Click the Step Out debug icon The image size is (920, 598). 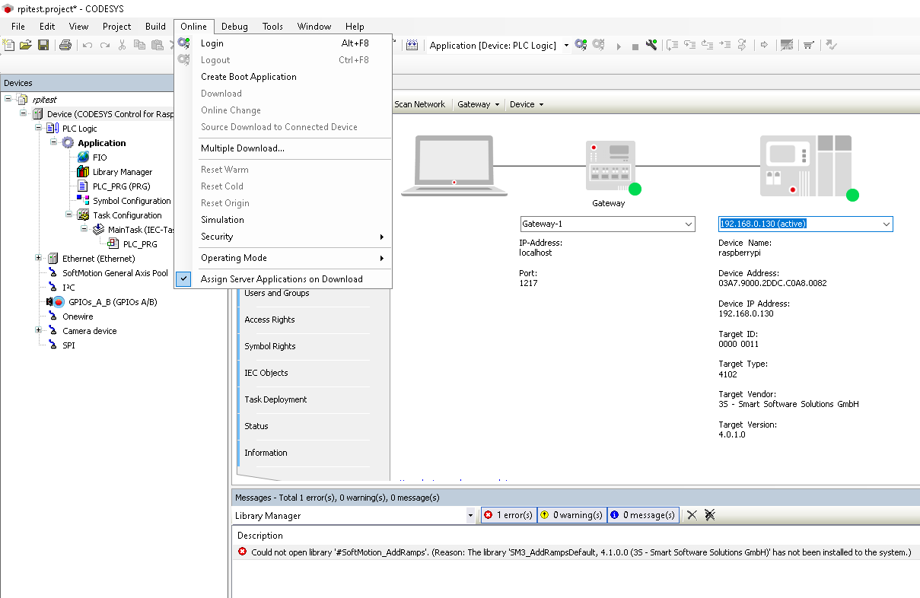pyautogui.click(x=708, y=46)
